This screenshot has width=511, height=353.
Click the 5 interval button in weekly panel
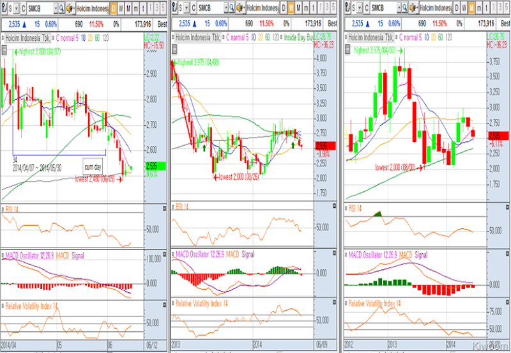point(333,8)
